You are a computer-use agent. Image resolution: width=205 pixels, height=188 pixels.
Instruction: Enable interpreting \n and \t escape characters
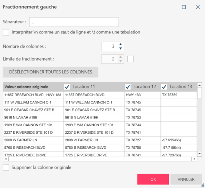[x=6, y=32]
